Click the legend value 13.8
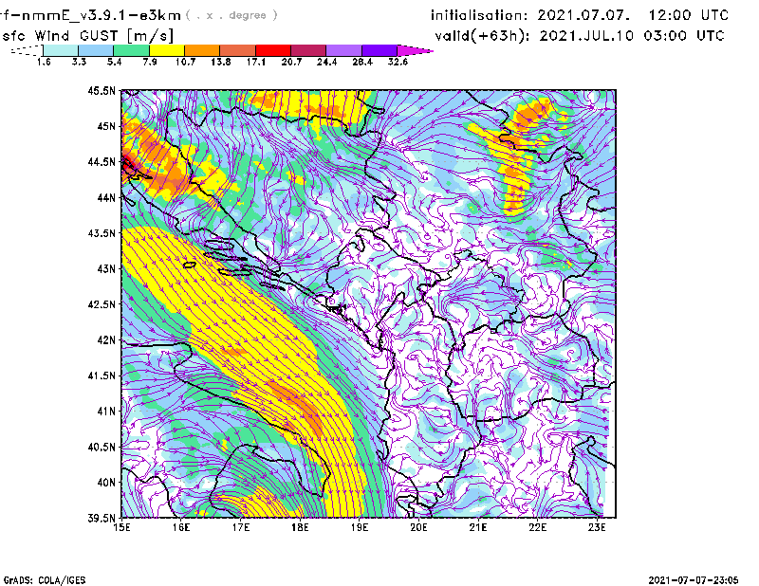The height and width of the screenshot is (586, 759). point(220,62)
